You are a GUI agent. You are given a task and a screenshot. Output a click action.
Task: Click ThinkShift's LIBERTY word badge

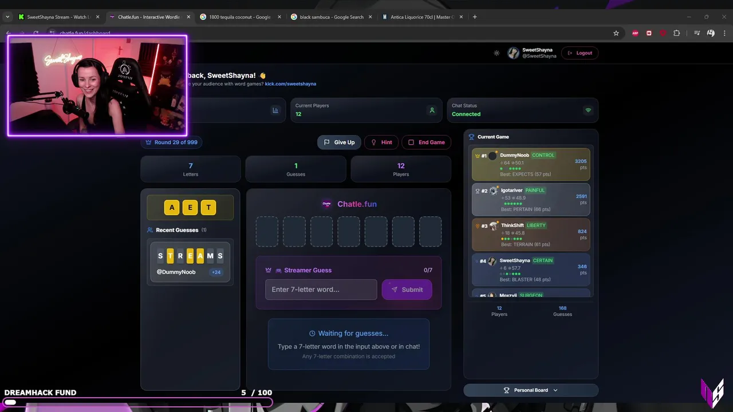[x=537, y=225]
